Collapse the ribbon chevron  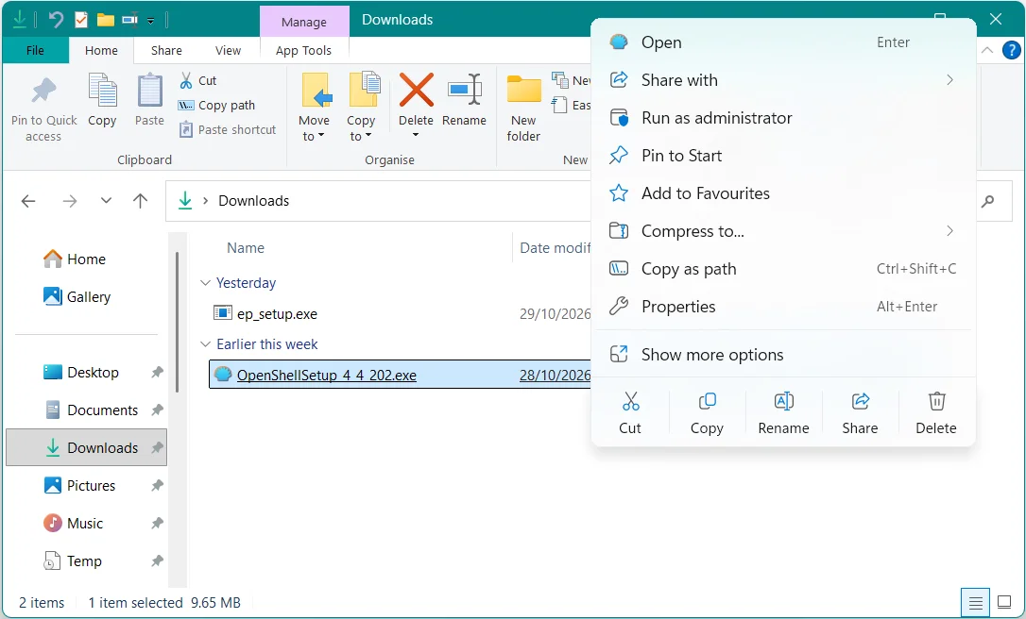coord(987,50)
